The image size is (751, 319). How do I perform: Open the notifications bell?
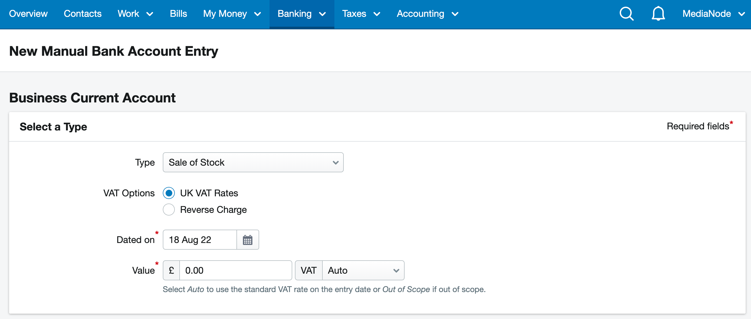(x=658, y=14)
